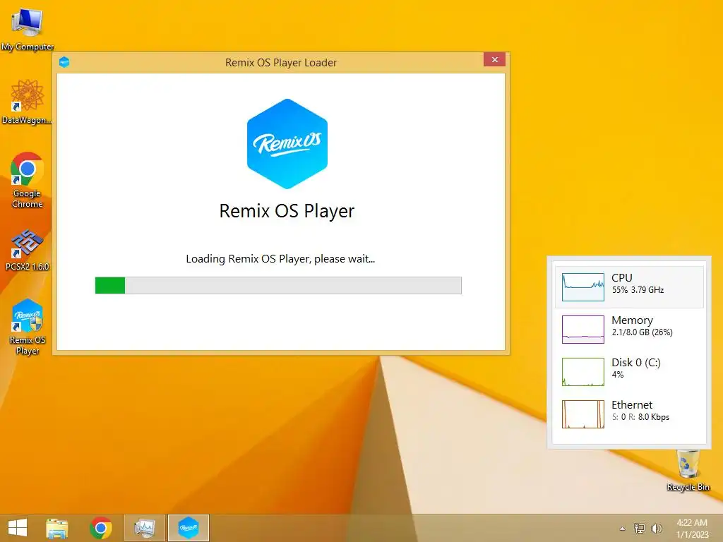Select the Memory entry in performance summary
Viewport: 723px width, 542px height.
[629, 329]
